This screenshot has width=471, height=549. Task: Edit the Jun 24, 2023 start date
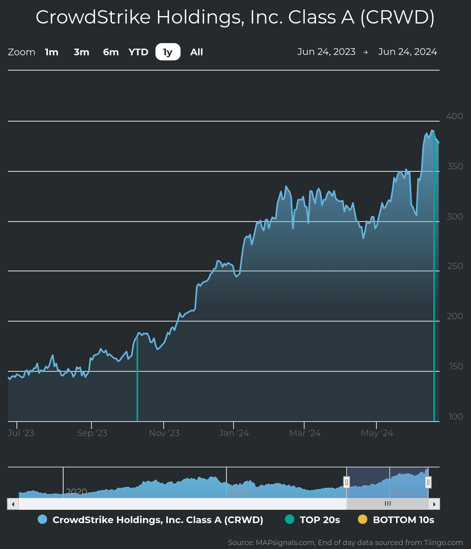pyautogui.click(x=326, y=52)
